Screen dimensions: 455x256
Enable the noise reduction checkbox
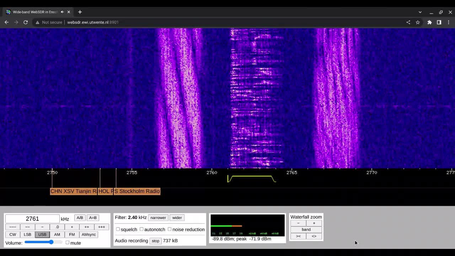(x=170, y=229)
